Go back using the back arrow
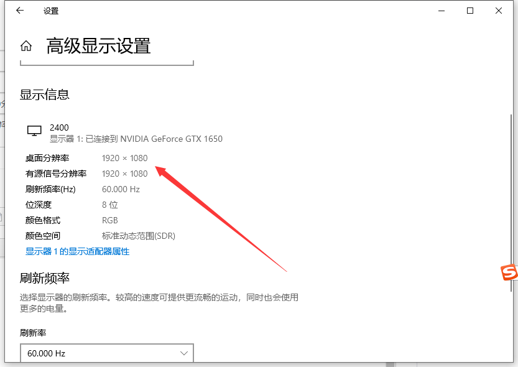The width and height of the screenshot is (518, 367). [x=19, y=11]
